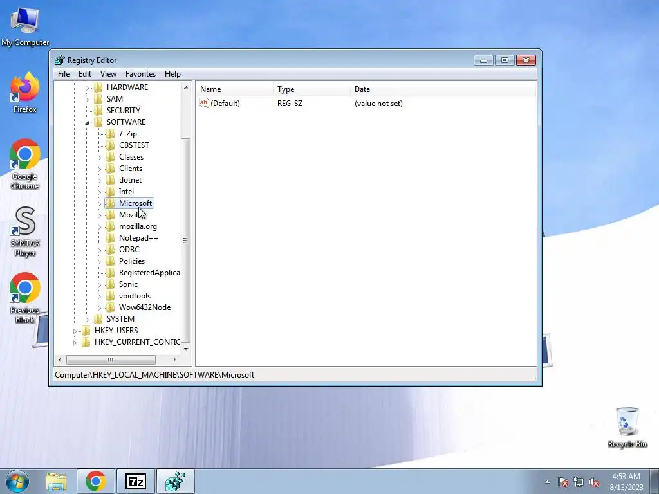Click the muted volume tray icon

pyautogui.click(x=594, y=482)
